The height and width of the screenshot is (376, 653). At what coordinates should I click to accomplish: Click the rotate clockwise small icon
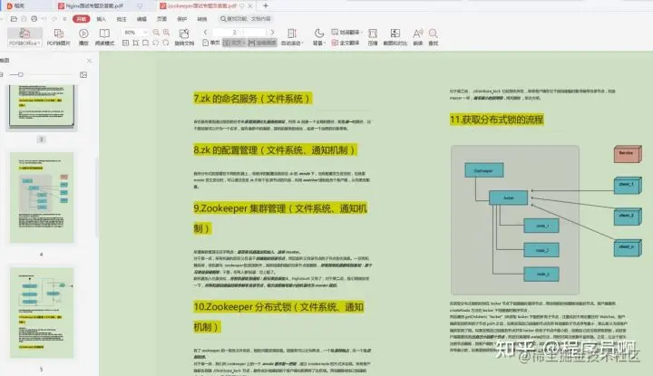(165, 43)
